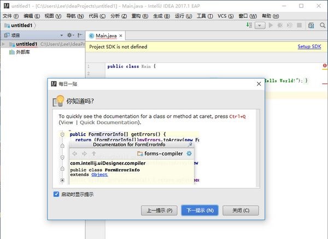This screenshot has width=328, height=239.
Task: Open the 视图 (V) menu
Action: (x=53, y=16)
